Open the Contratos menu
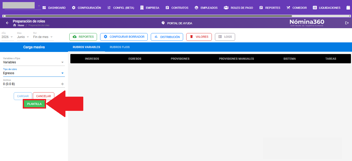The width and height of the screenshot is (352, 161). (x=177, y=8)
